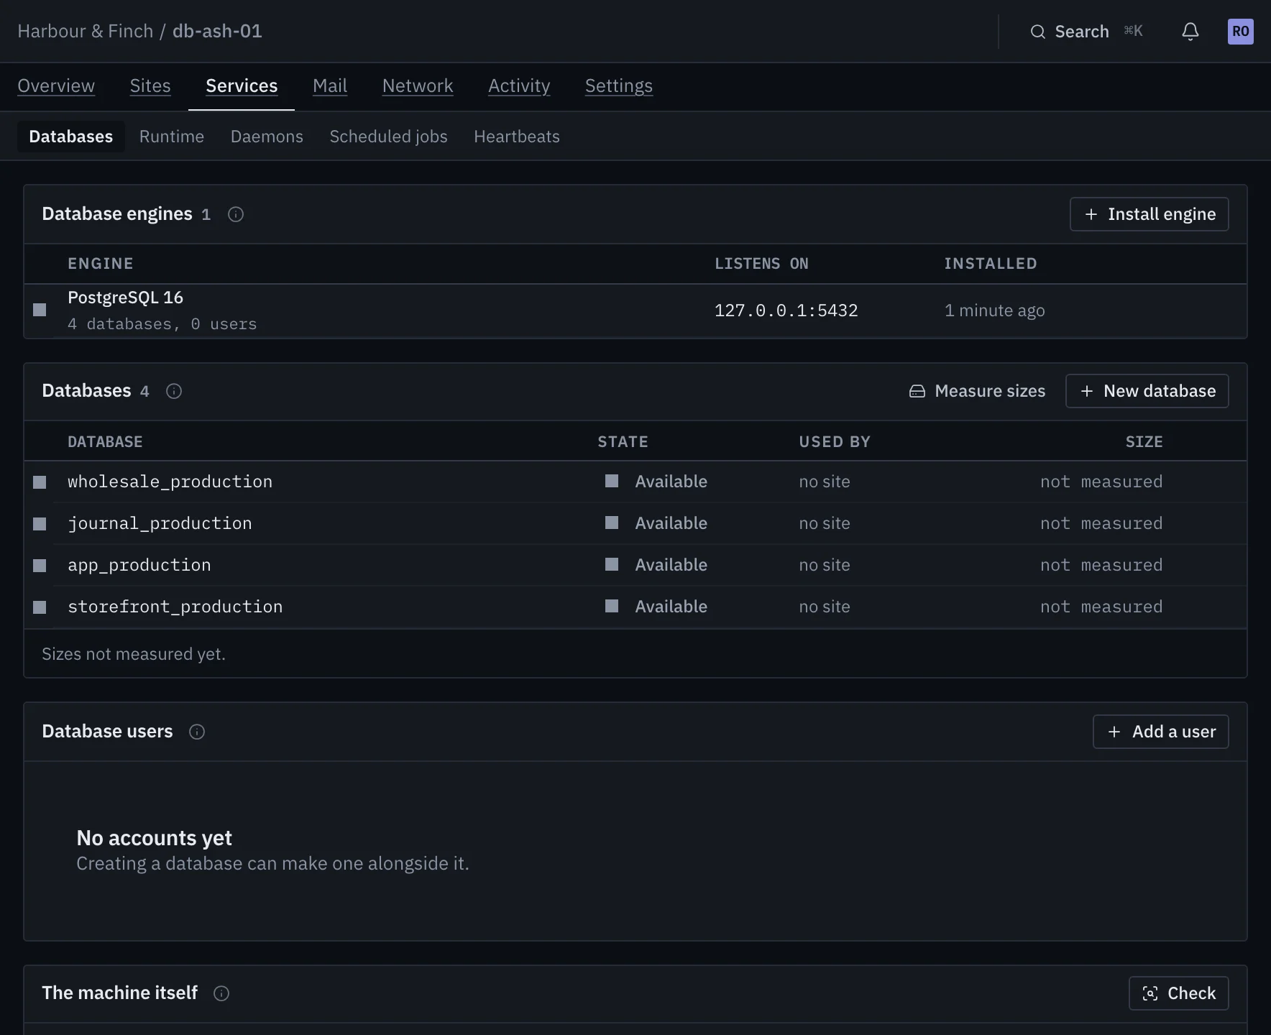
Task: Open the notifications bell
Action: click(x=1190, y=32)
